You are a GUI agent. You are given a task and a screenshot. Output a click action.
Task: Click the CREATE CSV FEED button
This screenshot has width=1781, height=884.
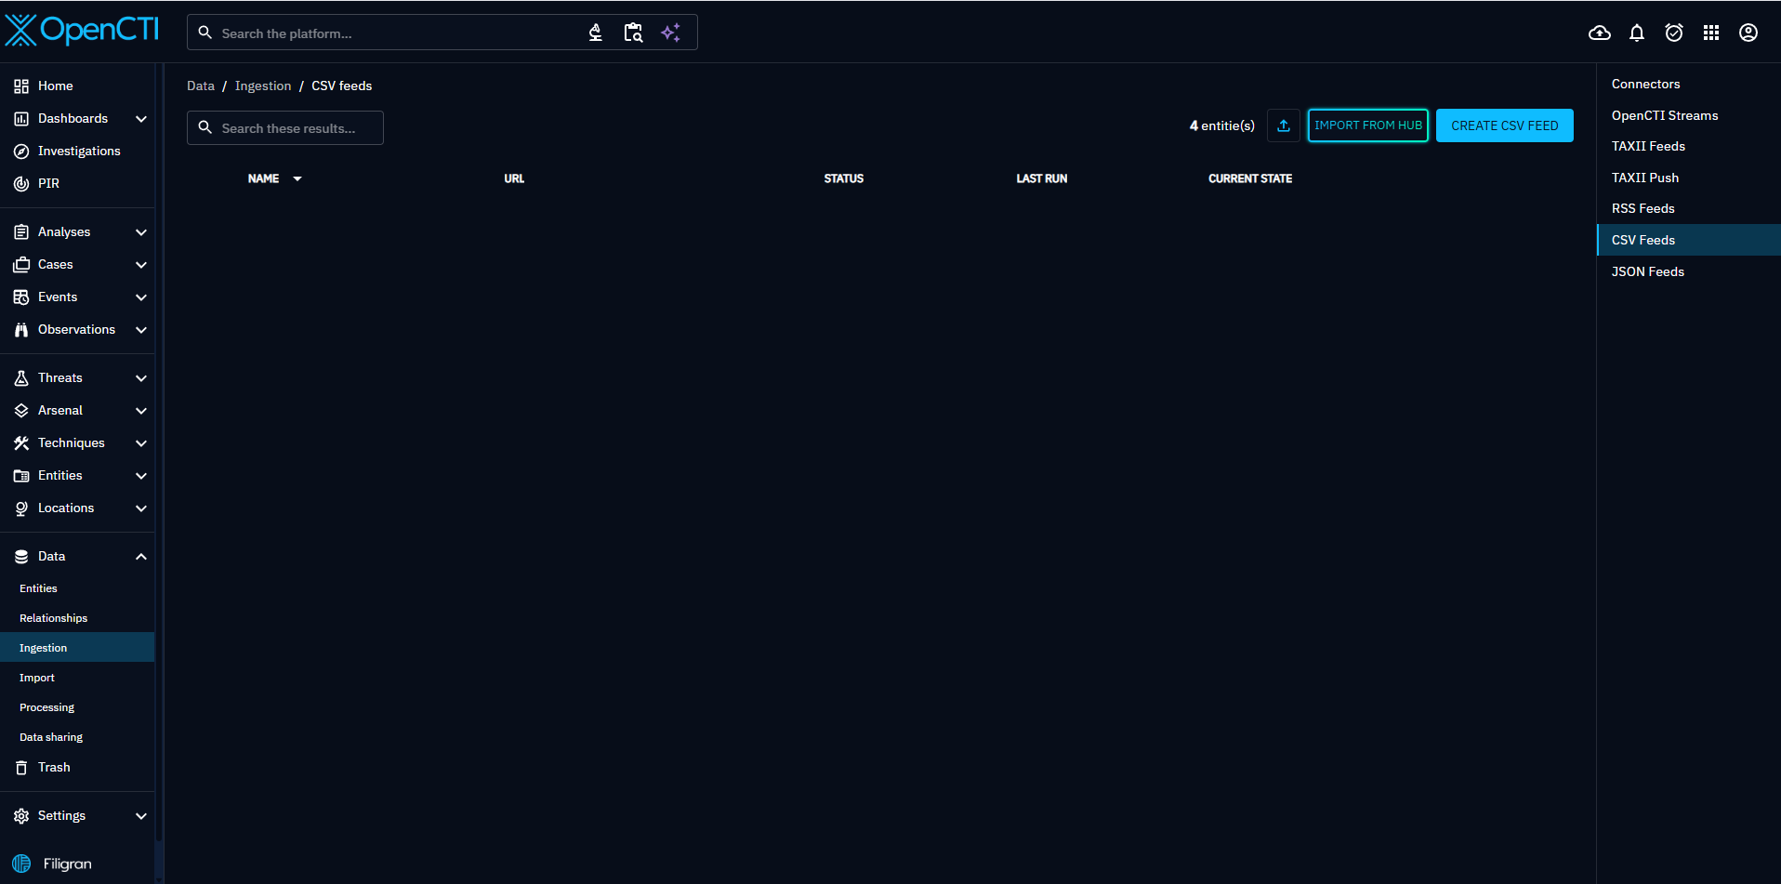click(1504, 125)
